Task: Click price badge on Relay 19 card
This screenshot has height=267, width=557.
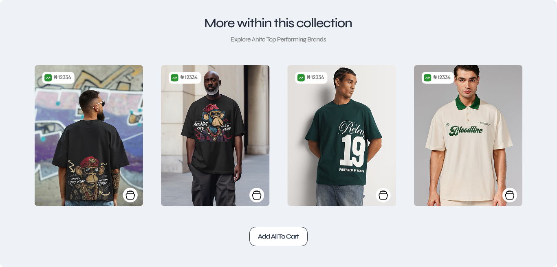Action: [x=311, y=78]
